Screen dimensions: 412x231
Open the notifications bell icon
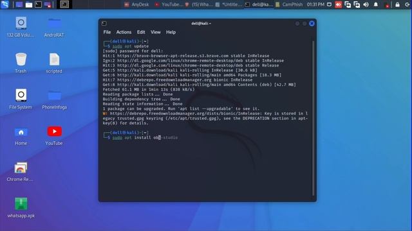(376, 4)
